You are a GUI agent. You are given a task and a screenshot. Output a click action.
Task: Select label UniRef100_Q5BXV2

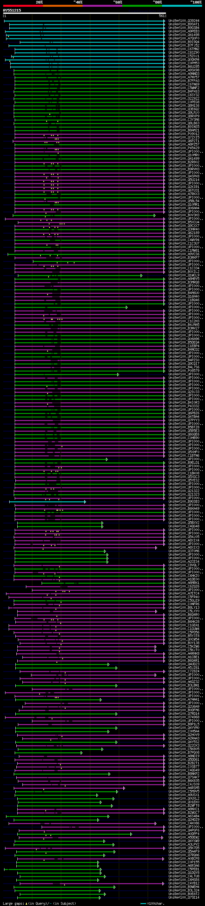tap(184, 523)
